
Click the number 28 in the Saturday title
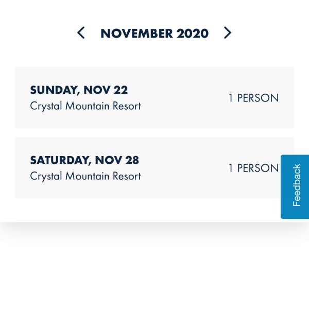pos(132,160)
